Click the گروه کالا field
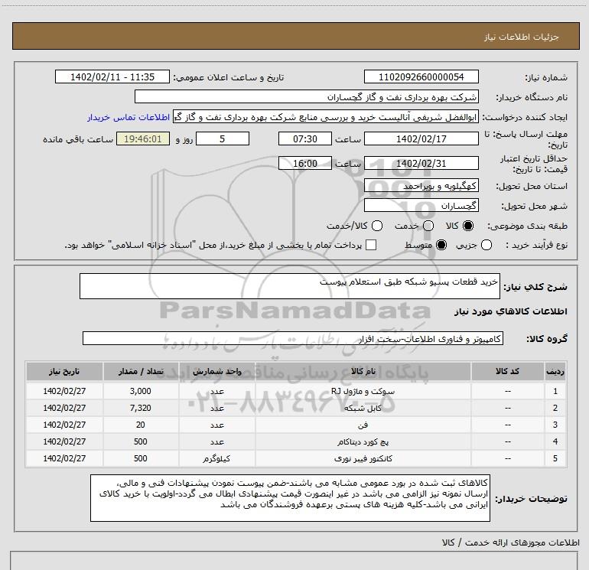This screenshot has width=589, height=570. point(293,338)
